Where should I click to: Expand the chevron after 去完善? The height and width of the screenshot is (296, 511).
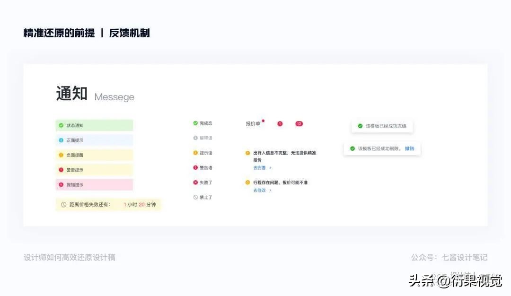point(270,167)
